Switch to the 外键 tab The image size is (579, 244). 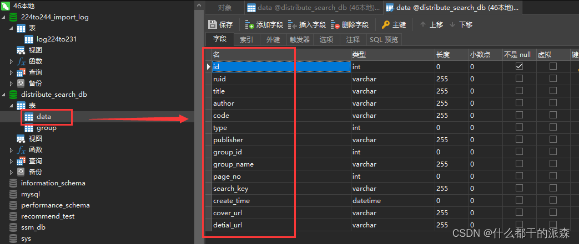pos(273,39)
